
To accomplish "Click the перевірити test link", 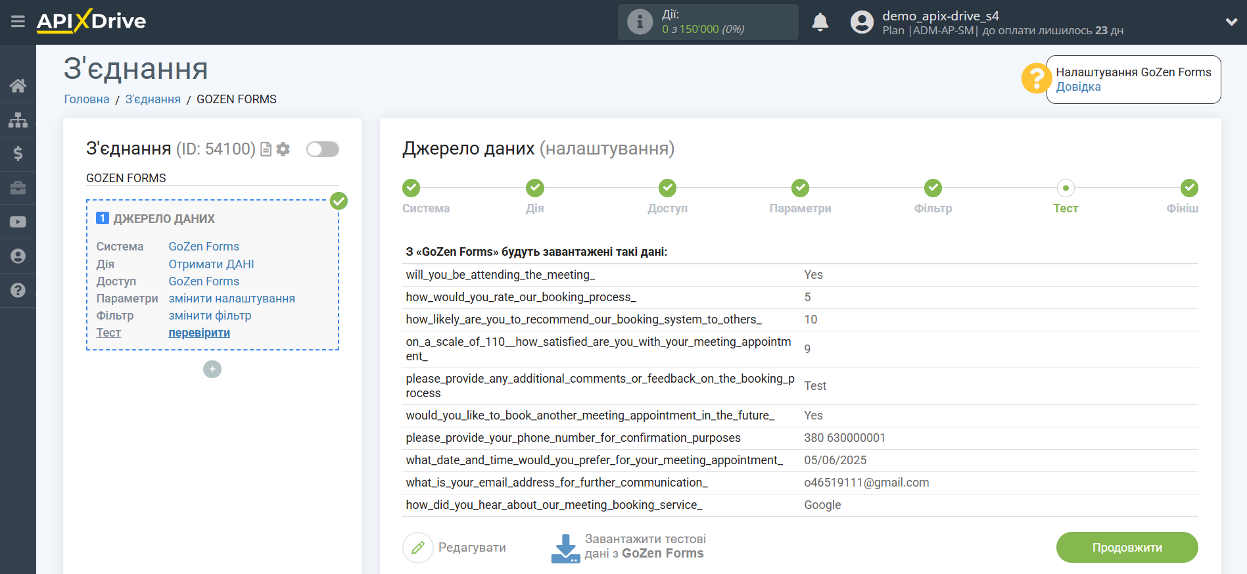I will pyautogui.click(x=199, y=333).
